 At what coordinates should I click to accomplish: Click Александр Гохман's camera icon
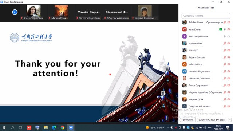[229, 36]
